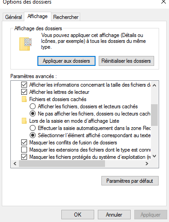Click the up arrow of the vertical scrollbar
The width and height of the screenshot is (169, 222).
pyautogui.click(x=154, y=85)
